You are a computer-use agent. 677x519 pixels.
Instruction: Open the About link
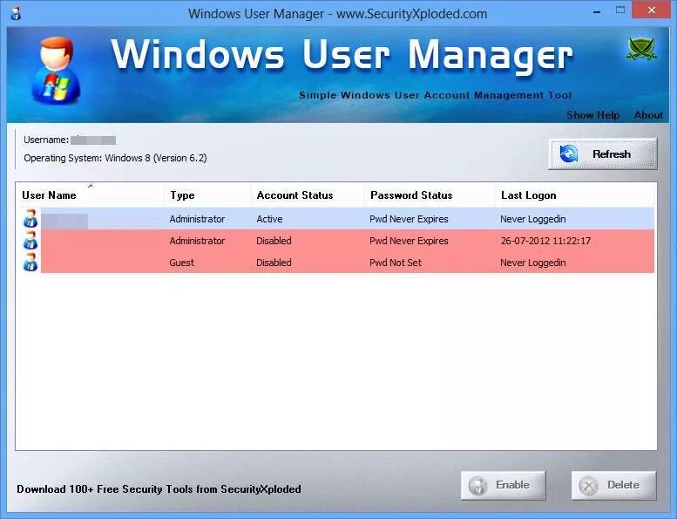pyautogui.click(x=648, y=115)
